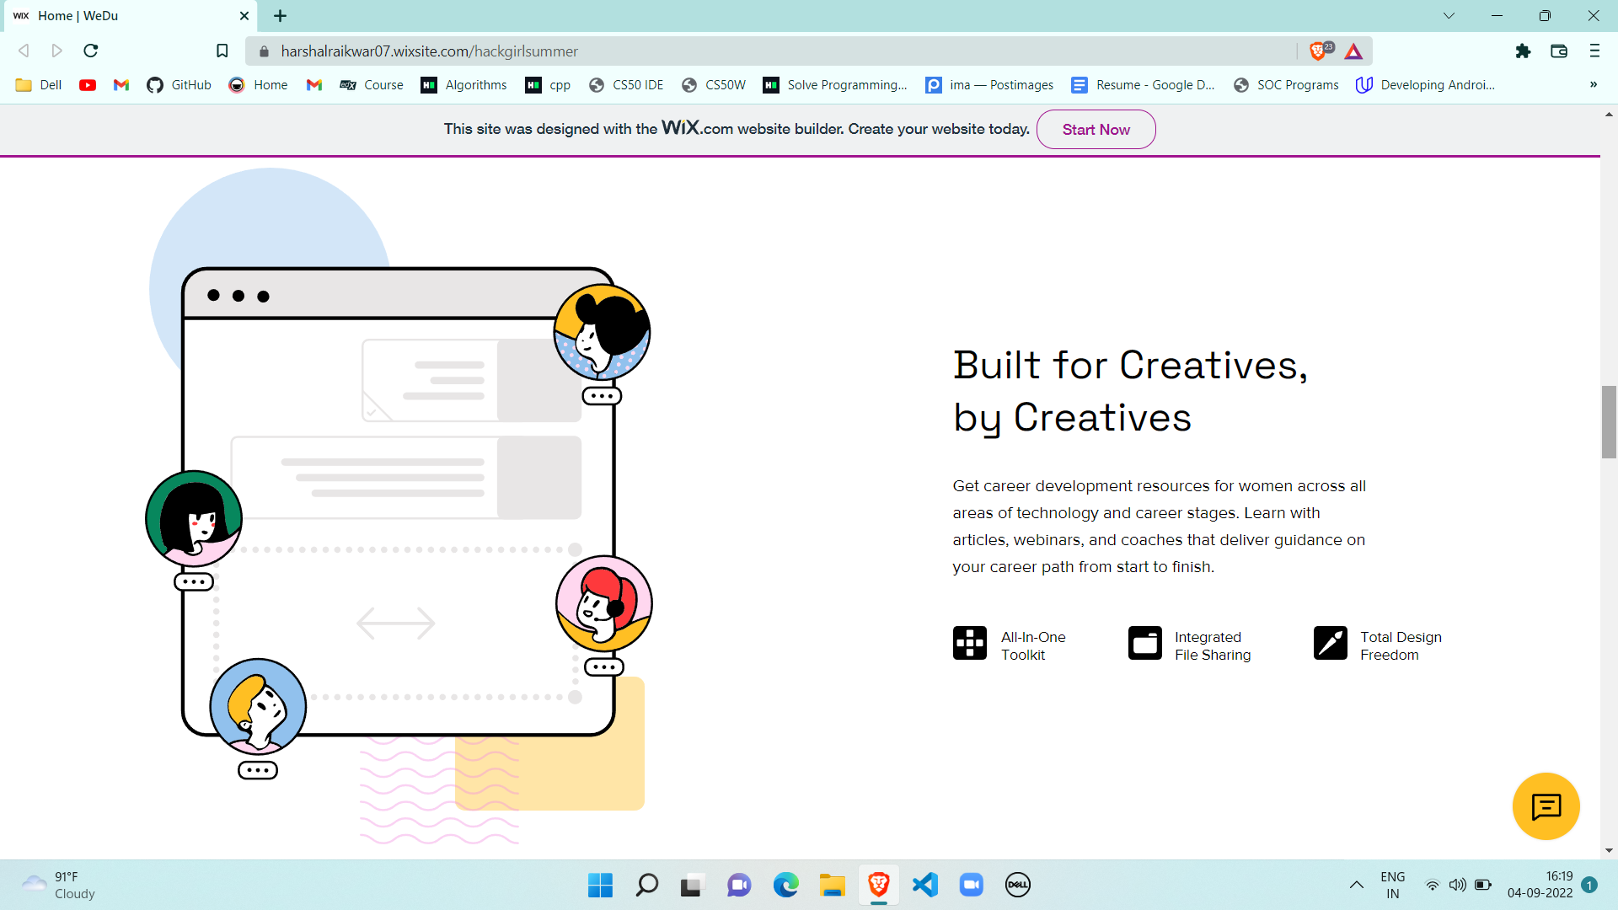
Task: Click the All-In-One Toolkit grid icon
Action: pos(969,643)
